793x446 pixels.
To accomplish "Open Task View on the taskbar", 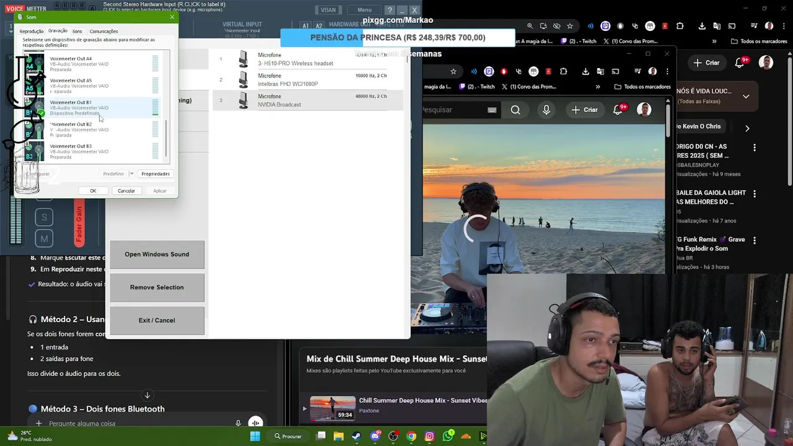I will click(320, 436).
